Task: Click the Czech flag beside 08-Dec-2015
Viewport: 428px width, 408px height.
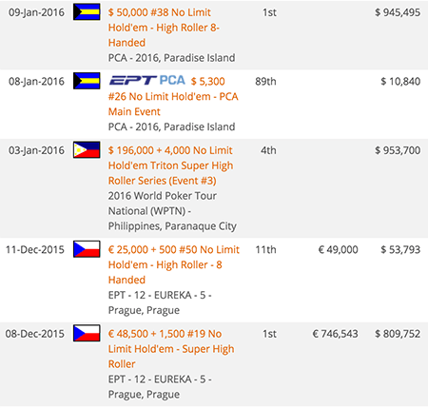Action: (87, 333)
